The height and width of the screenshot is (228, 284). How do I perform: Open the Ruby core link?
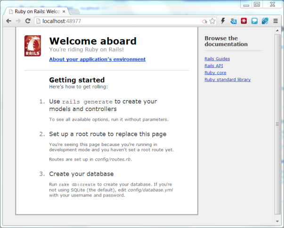pos(215,73)
